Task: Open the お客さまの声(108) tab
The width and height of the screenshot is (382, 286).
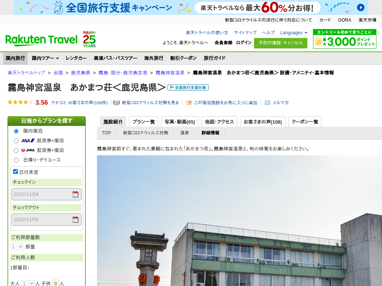Action: pyautogui.click(x=263, y=122)
